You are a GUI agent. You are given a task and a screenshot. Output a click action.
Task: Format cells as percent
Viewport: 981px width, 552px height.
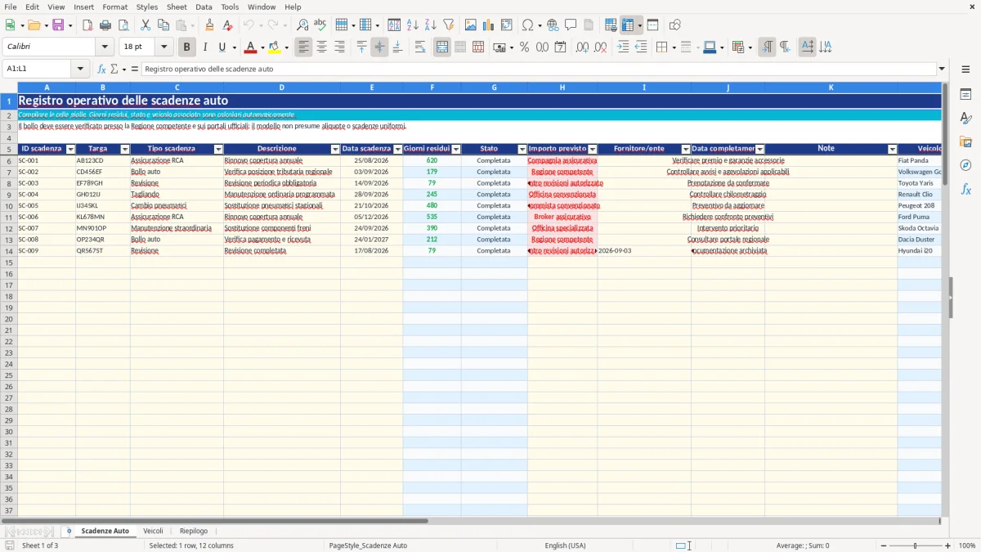[524, 47]
